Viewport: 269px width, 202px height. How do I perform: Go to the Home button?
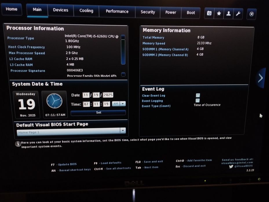[x=12, y=9]
